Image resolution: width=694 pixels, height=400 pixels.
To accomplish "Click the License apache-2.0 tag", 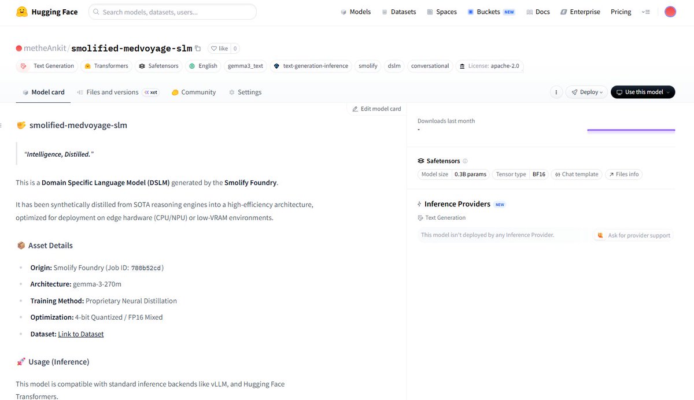I will pos(490,66).
